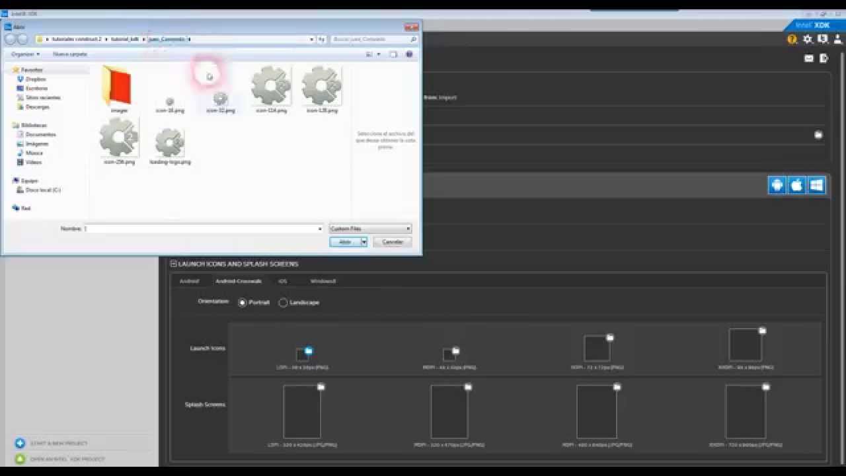The image size is (846, 476).
Task: Select the imagen folder in file dialog
Action: click(x=118, y=89)
